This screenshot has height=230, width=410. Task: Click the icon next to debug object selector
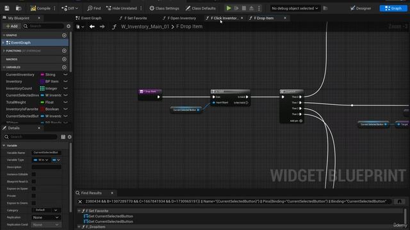tap(325, 8)
